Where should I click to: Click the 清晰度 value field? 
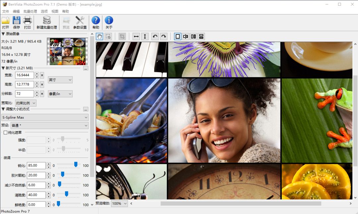click(36, 195)
